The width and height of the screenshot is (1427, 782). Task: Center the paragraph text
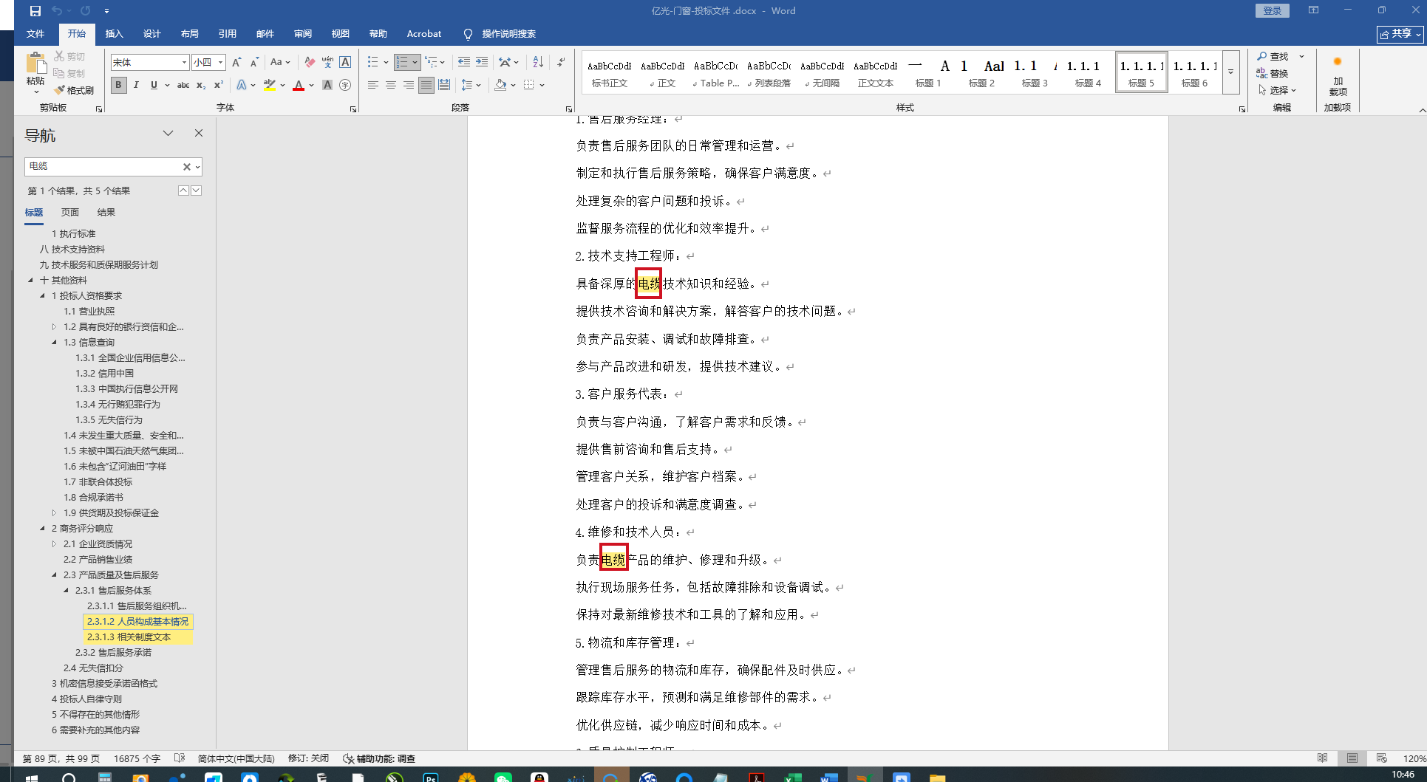(391, 85)
